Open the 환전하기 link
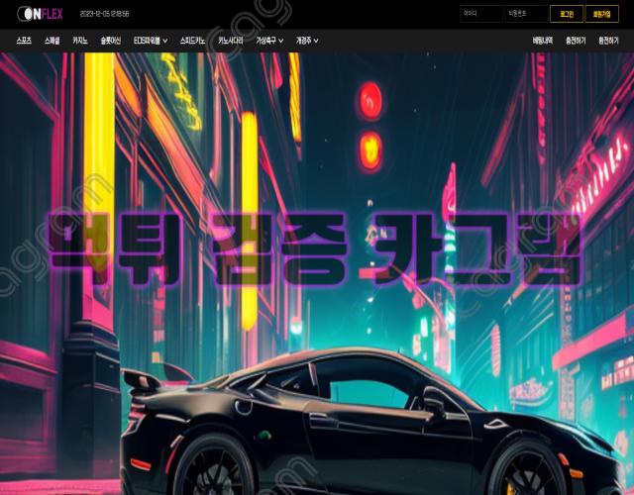The image size is (634, 495). [x=608, y=42]
